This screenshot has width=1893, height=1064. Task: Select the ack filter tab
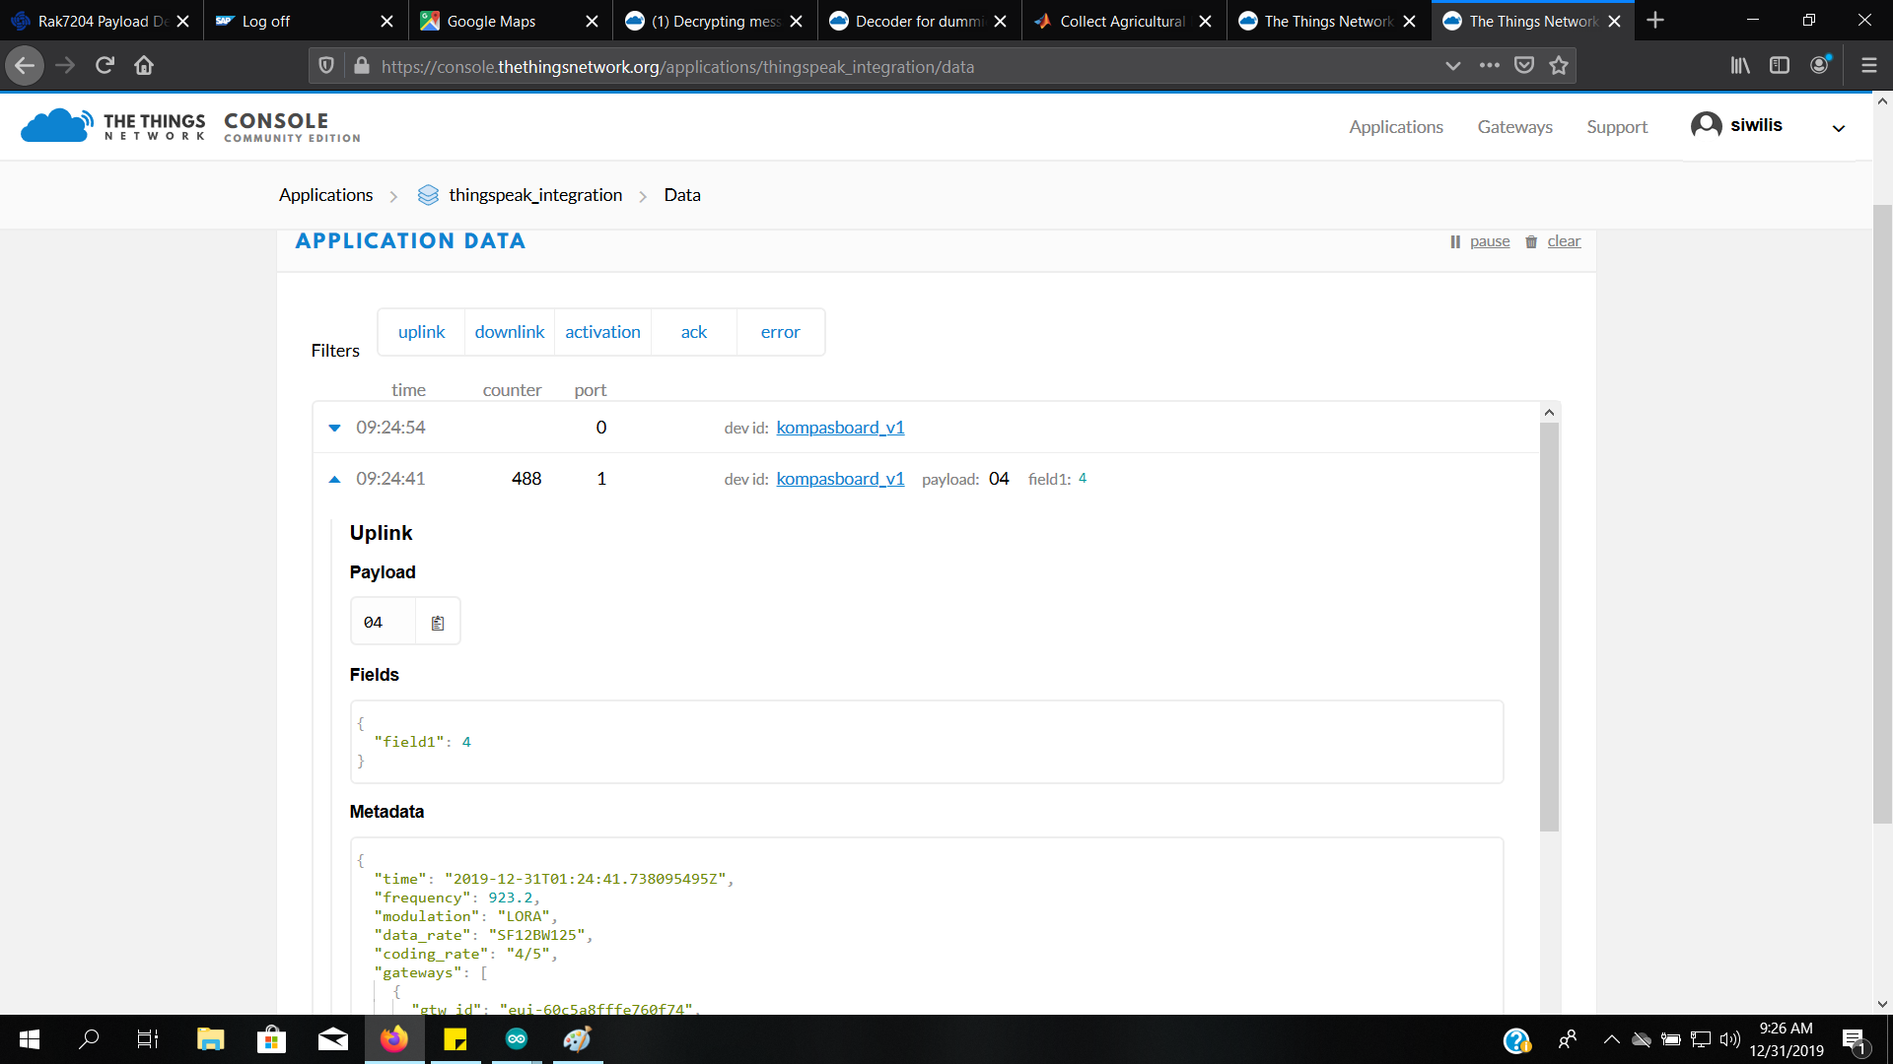click(694, 331)
